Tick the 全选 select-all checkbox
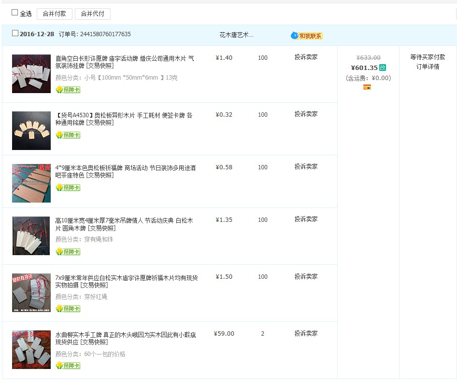Viewport: 457px width, 382px height. [x=14, y=12]
